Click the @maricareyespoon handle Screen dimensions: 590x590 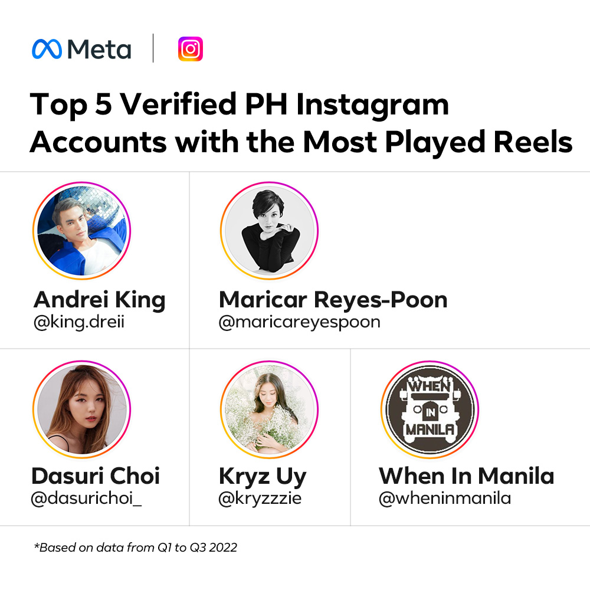(x=299, y=323)
